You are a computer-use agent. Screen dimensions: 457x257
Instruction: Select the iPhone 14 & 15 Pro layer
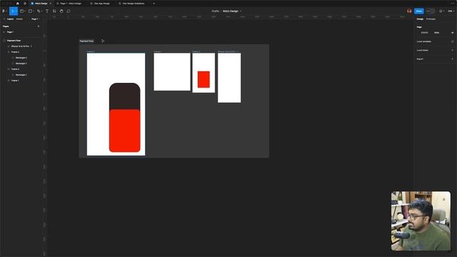(21, 46)
